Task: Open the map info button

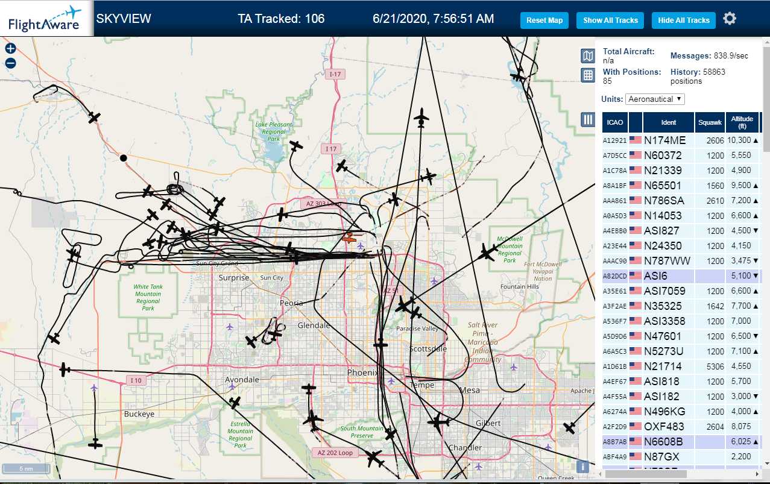Action: [x=582, y=467]
